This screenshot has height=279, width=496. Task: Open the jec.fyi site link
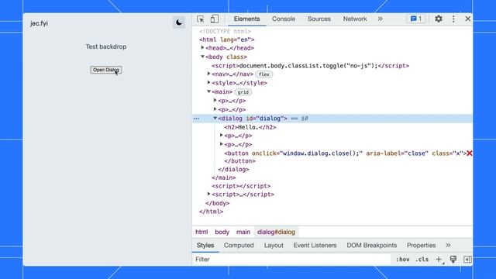point(39,23)
